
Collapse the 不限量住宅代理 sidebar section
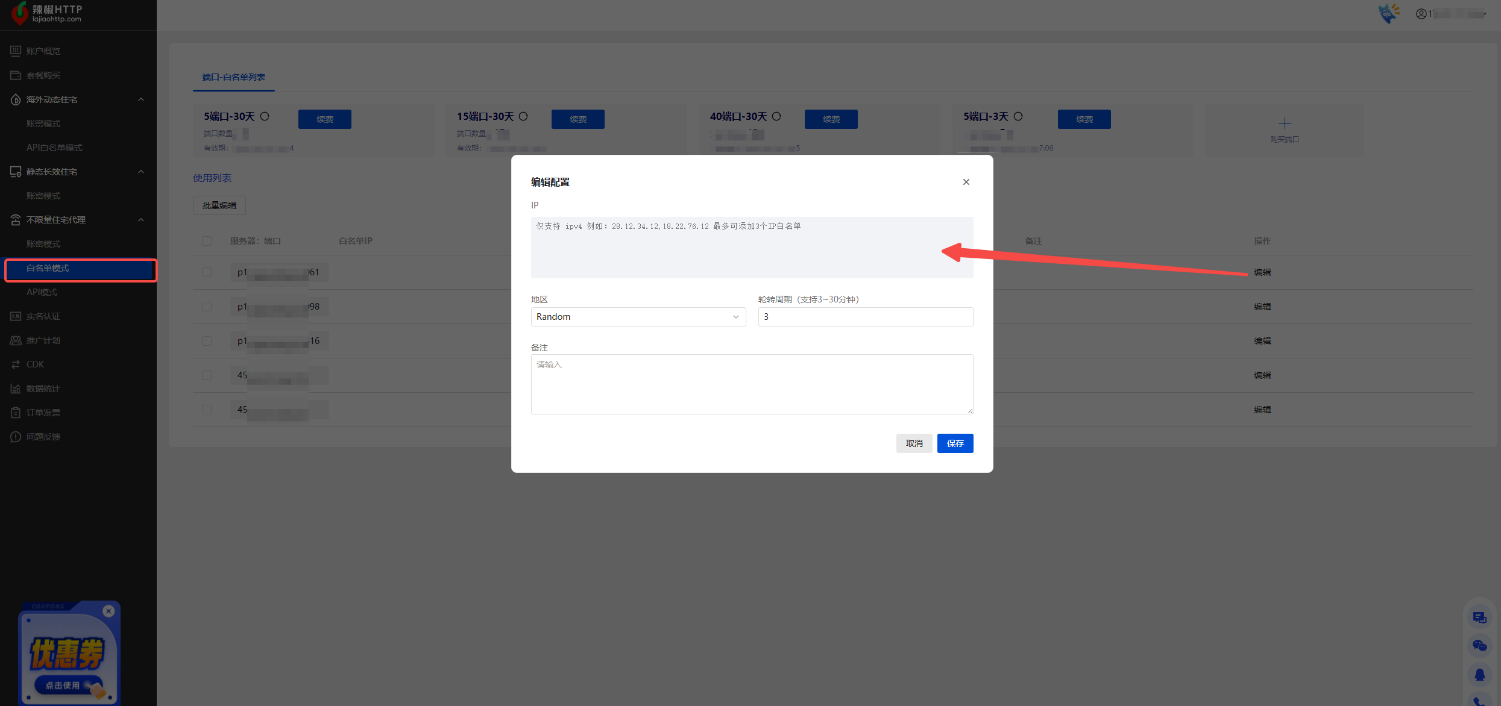(x=141, y=220)
